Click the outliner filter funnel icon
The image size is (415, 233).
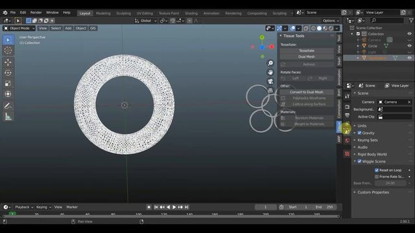tap(410, 20)
